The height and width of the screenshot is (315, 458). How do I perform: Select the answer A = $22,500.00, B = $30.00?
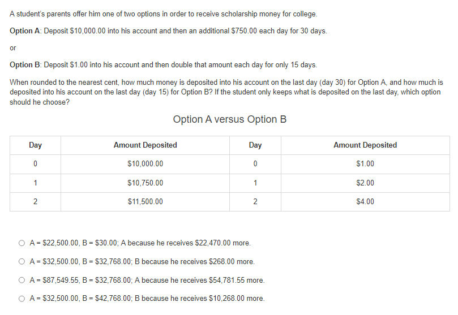pos(22,243)
